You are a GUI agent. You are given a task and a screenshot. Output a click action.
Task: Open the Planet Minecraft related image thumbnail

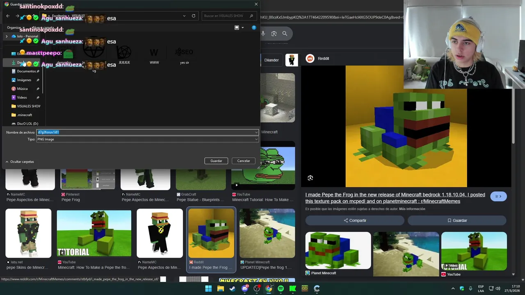click(x=338, y=250)
